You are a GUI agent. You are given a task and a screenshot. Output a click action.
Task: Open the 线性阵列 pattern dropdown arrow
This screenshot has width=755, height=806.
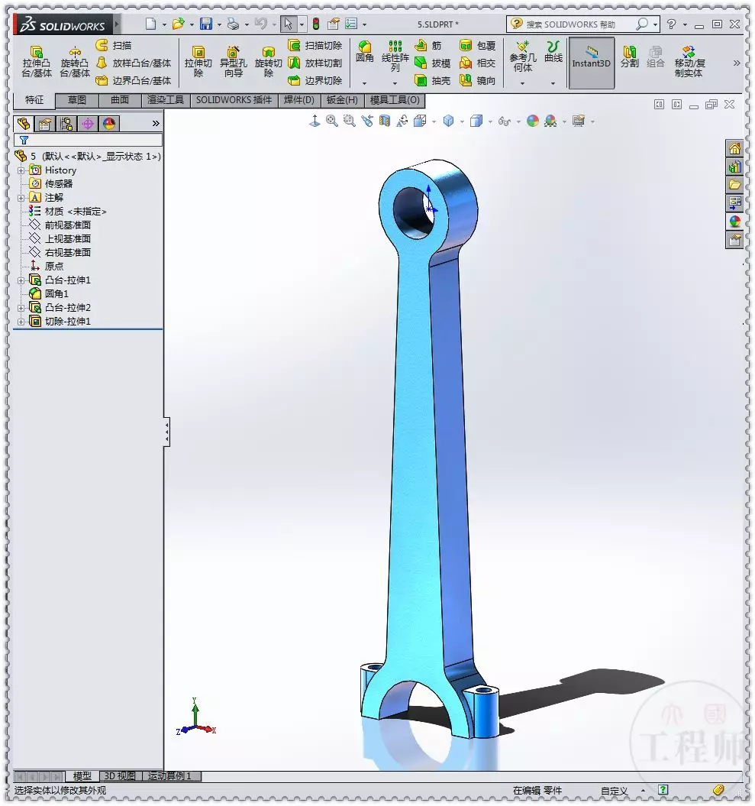tap(395, 83)
